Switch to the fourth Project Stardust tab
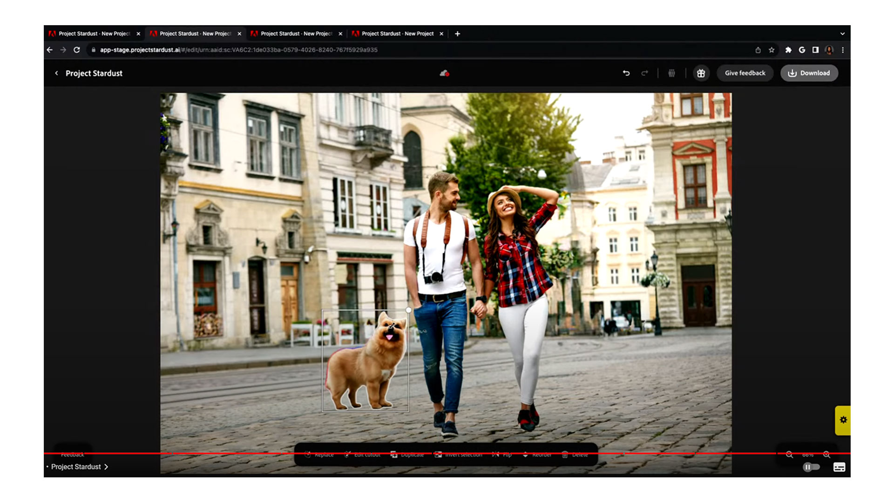 397,34
